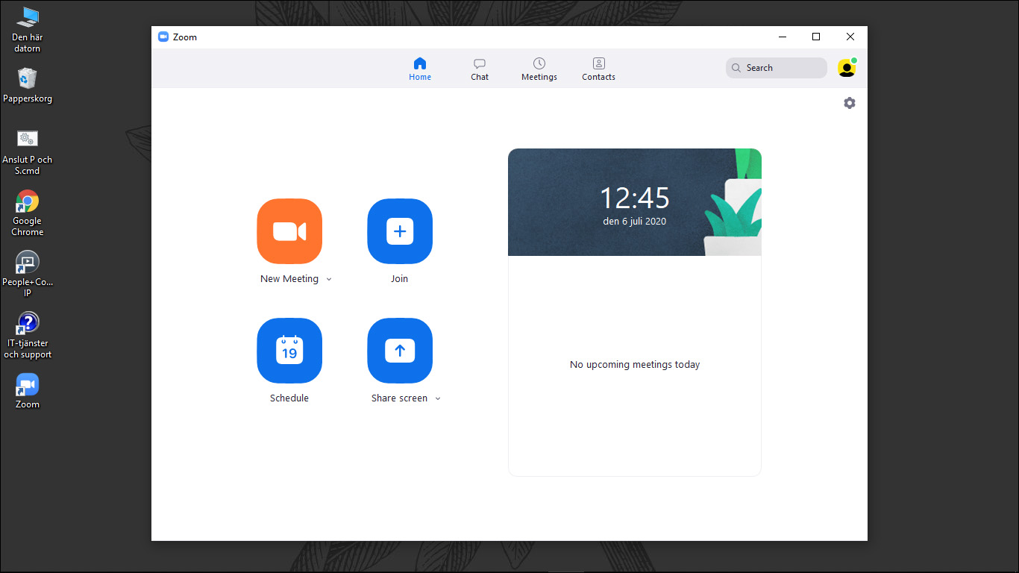Expand the New Meeting dropdown arrow

pyautogui.click(x=329, y=280)
